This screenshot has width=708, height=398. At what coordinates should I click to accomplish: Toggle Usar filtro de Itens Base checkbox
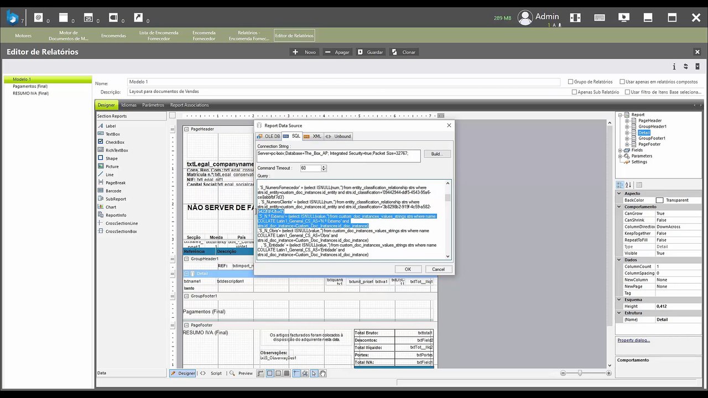[627, 92]
